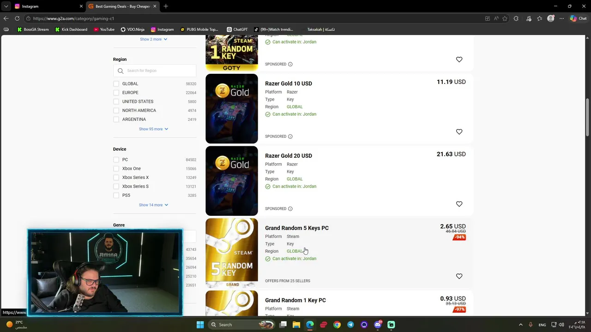Open the VDO.Ninja bookmark
Image resolution: width=591 pixels, height=332 pixels.
click(x=133, y=30)
